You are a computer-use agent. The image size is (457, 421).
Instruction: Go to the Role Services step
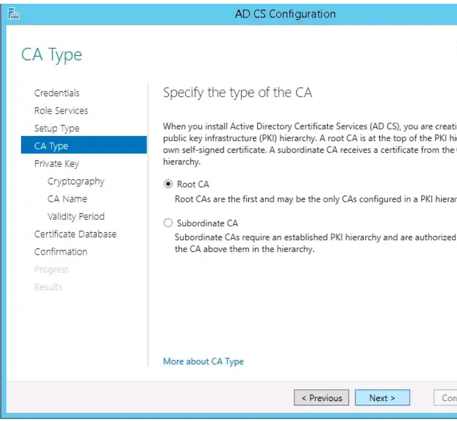coord(61,111)
